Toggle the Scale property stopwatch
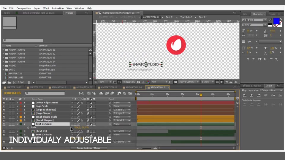Viewport: 285px width, 160px height. tap(28, 127)
